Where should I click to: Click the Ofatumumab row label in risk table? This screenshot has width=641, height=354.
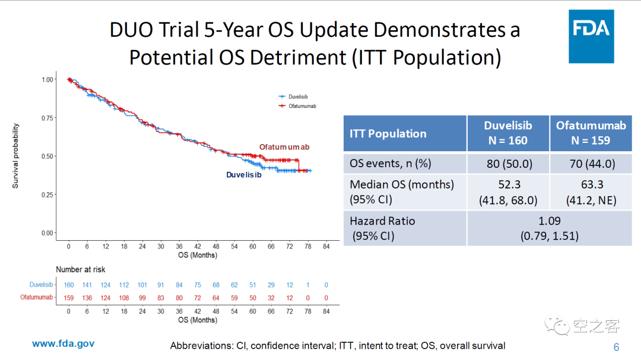tap(36, 297)
